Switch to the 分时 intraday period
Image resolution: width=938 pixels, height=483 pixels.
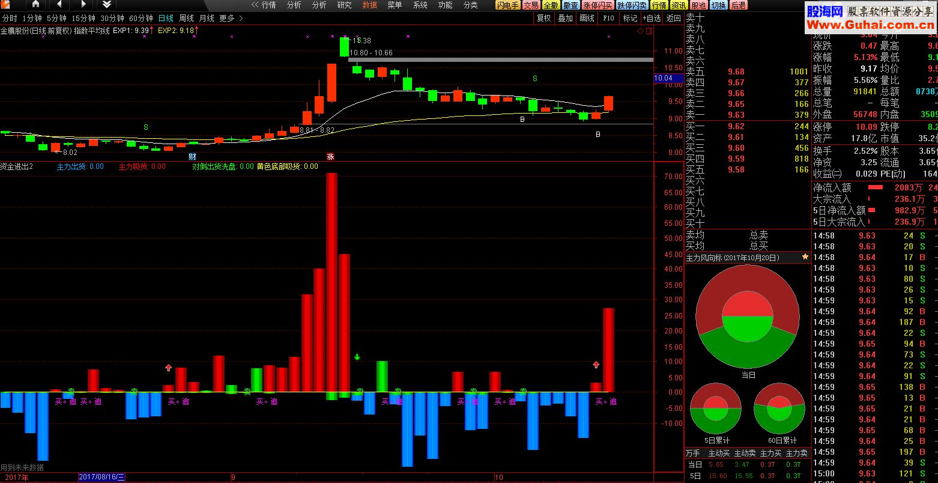[10, 19]
